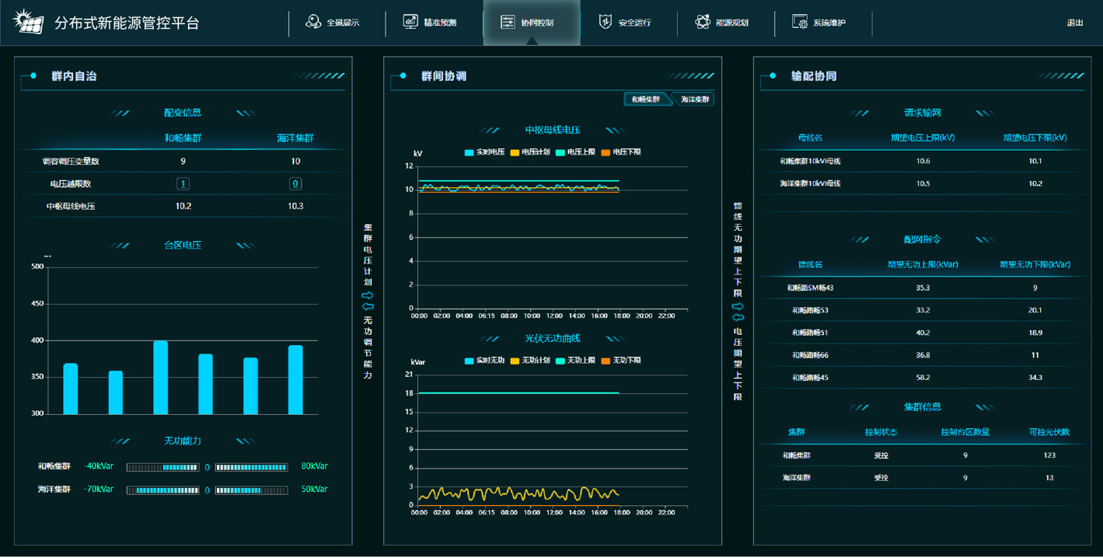Screen dimensions: 1103x558
Task: Select the 和畅集群 tab in 群间协调
Action: click(647, 99)
